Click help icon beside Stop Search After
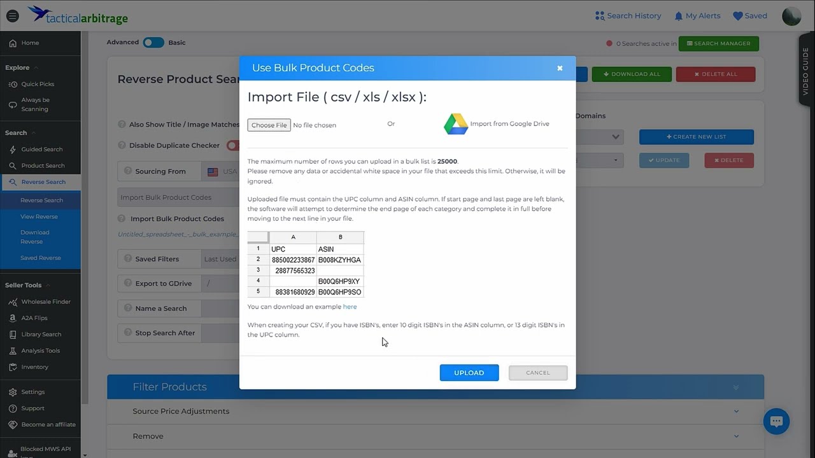 coord(128,333)
